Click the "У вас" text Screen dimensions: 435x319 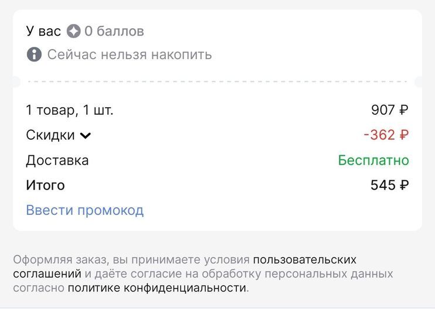click(43, 31)
